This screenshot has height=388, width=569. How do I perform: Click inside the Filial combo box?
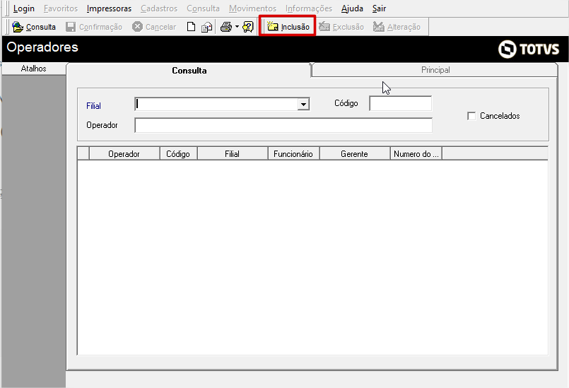click(x=216, y=105)
